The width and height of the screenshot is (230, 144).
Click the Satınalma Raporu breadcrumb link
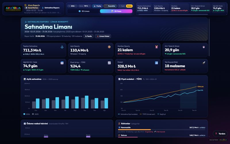pos(52,8)
